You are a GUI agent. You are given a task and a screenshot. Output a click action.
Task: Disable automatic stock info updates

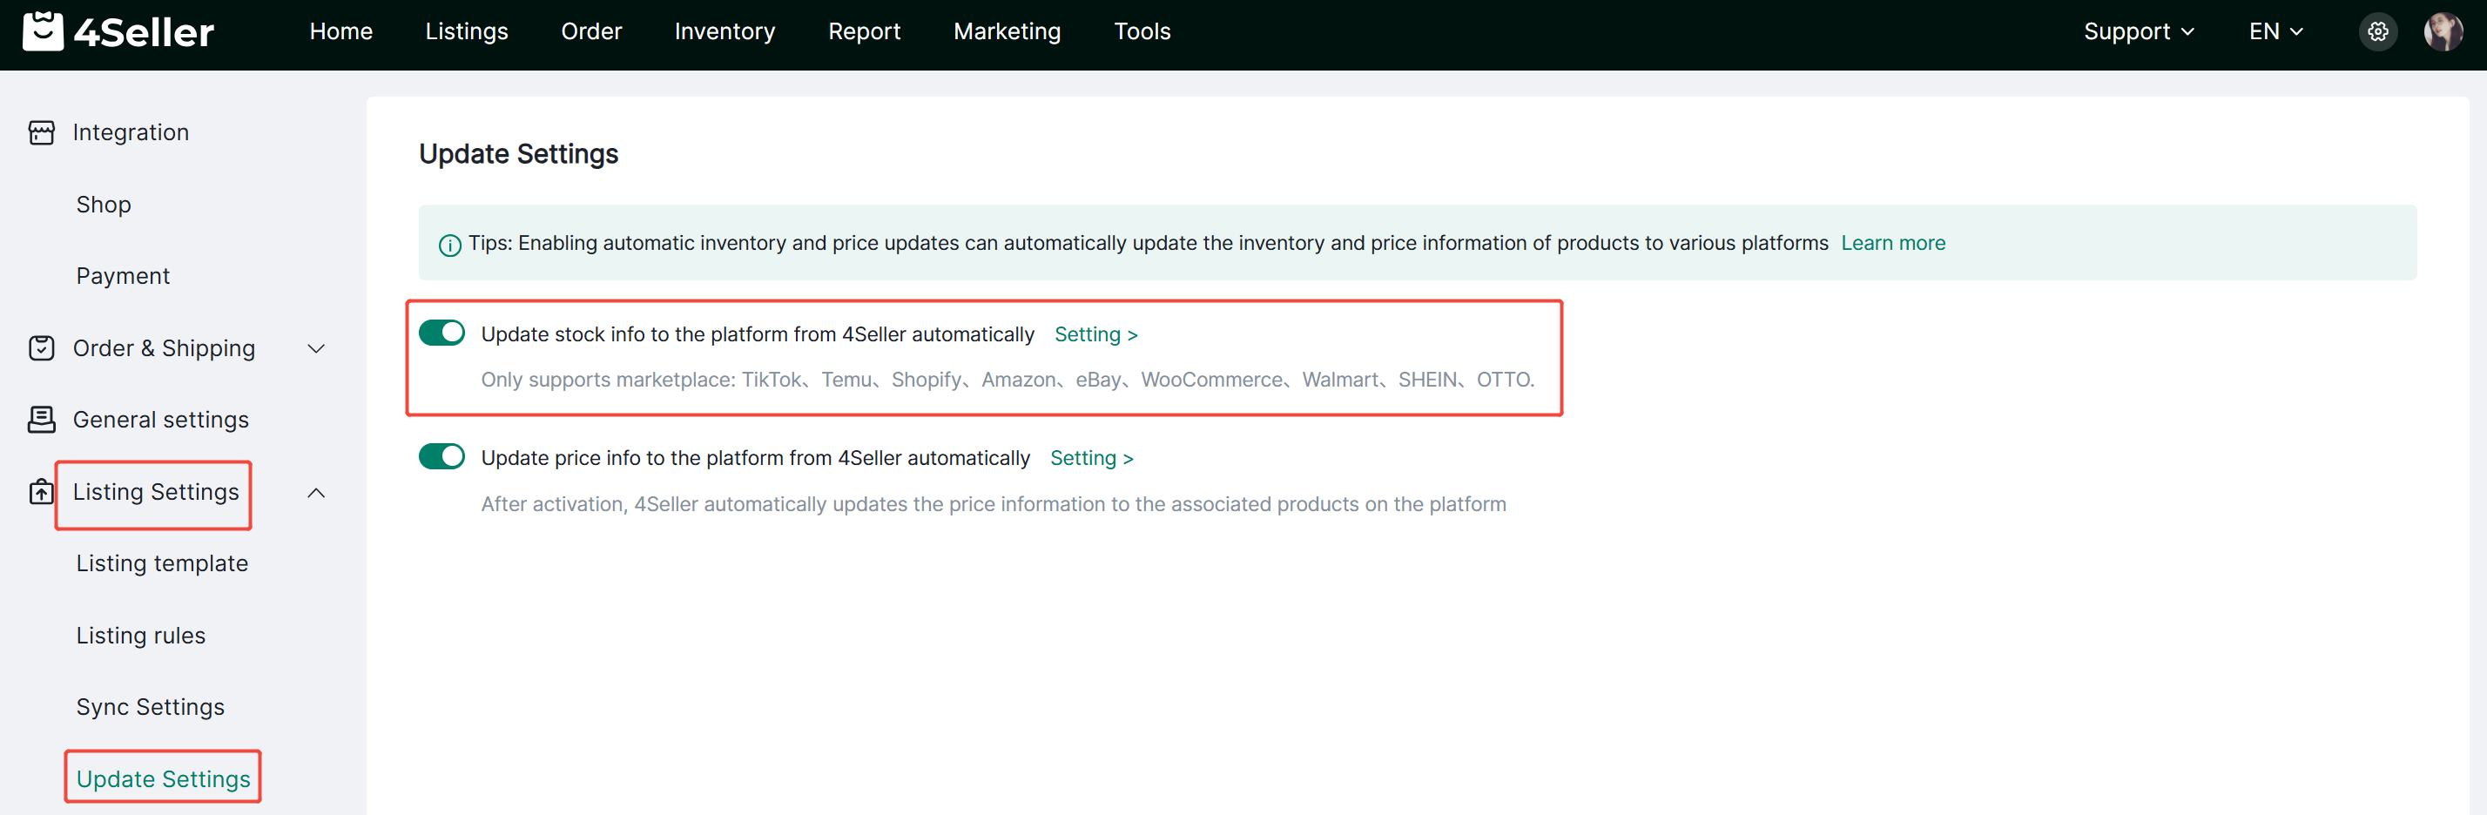441,332
